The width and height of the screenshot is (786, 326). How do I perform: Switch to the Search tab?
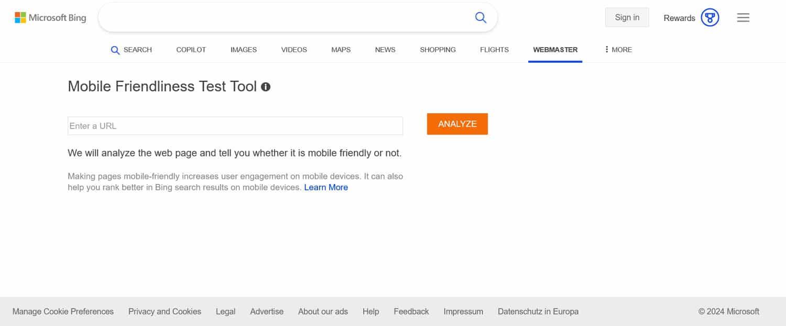(x=132, y=50)
